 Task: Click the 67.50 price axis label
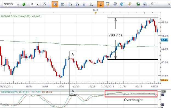165,23
